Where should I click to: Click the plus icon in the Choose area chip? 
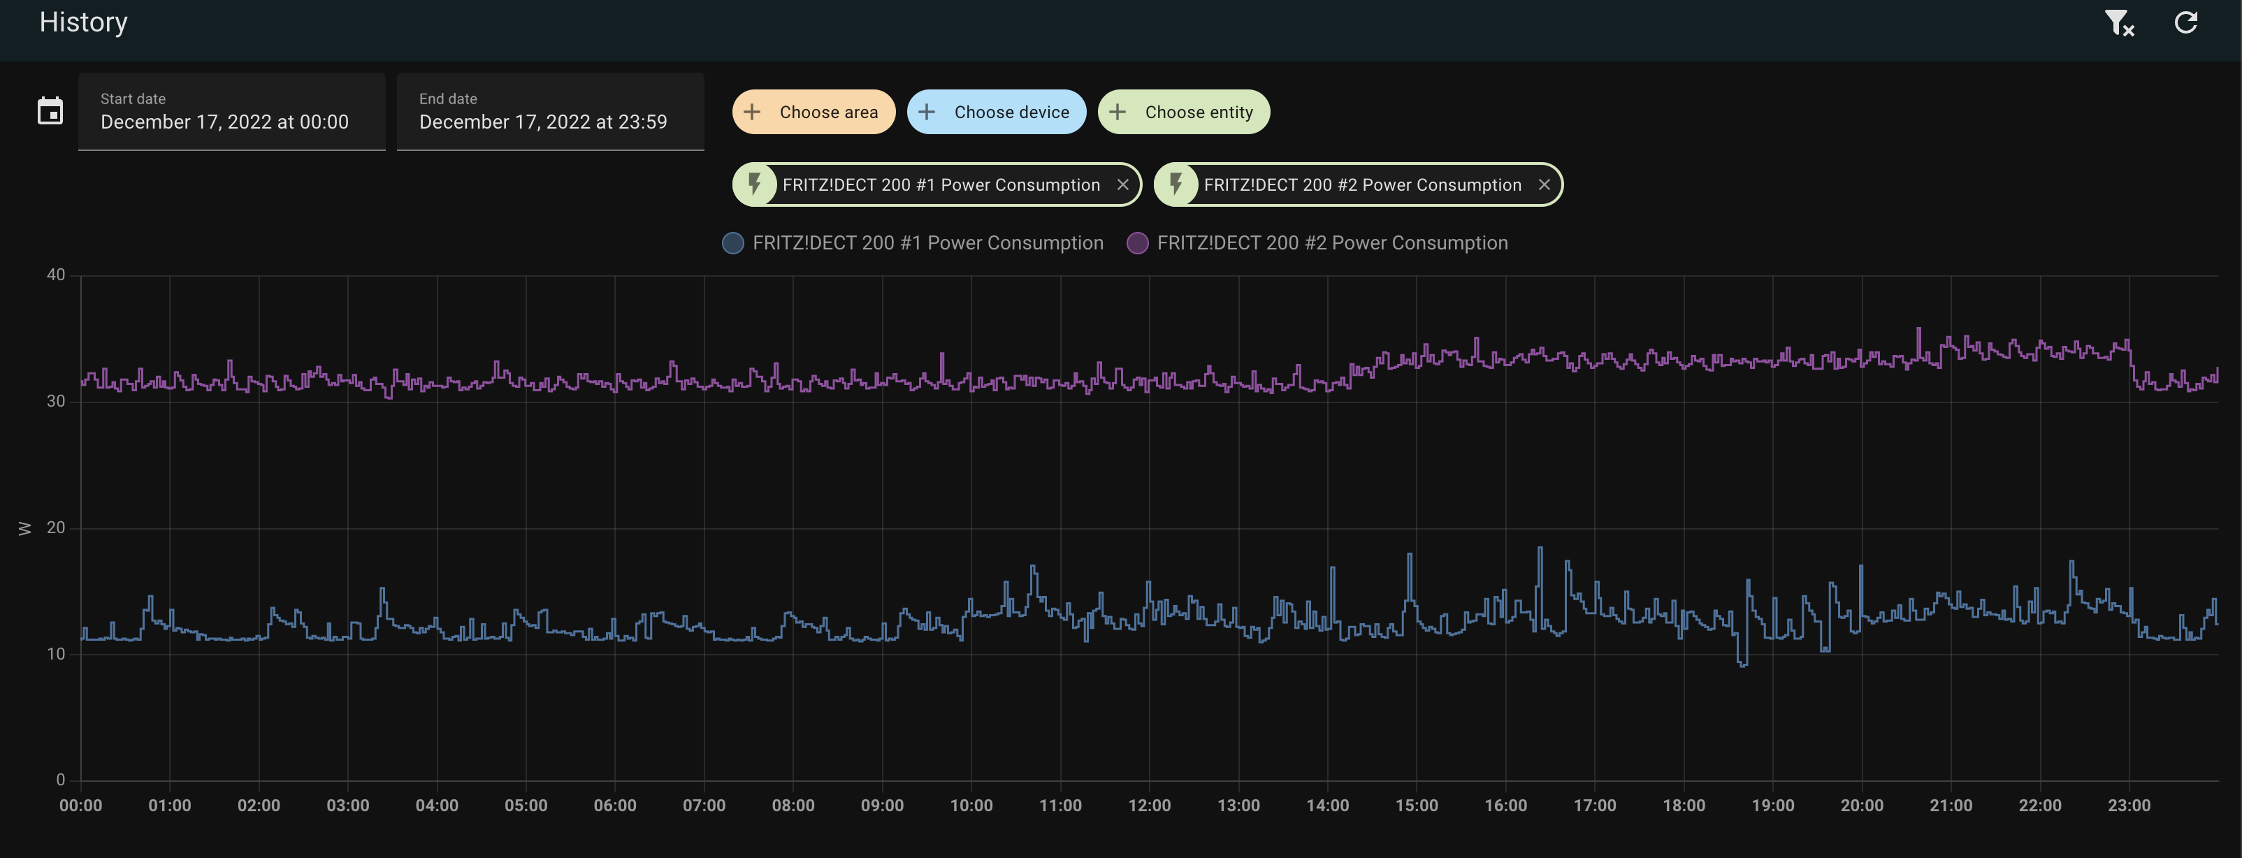point(752,112)
